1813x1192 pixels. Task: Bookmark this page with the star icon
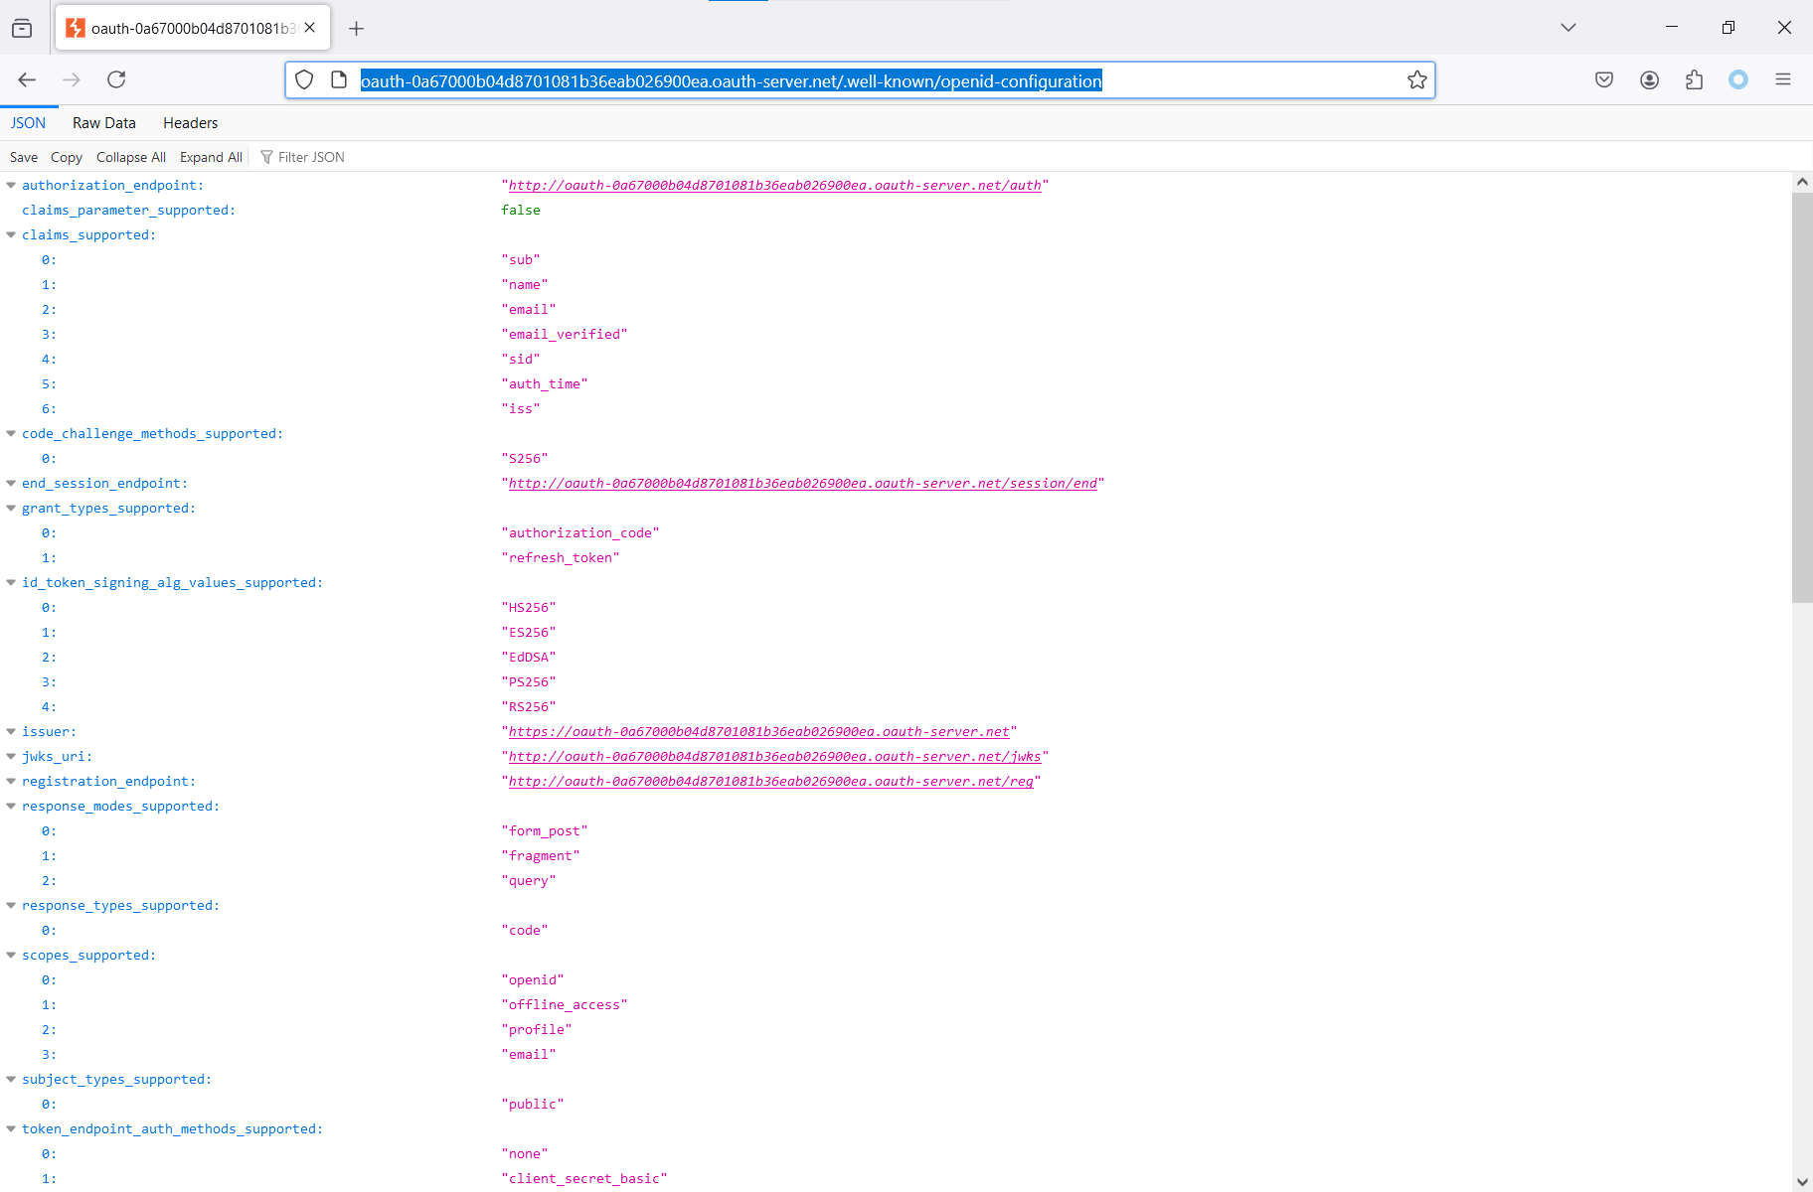click(x=1416, y=80)
